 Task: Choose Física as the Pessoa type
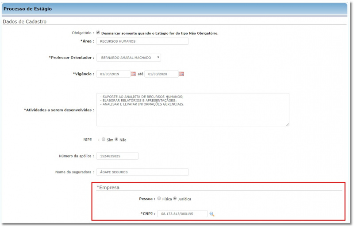click(x=159, y=199)
